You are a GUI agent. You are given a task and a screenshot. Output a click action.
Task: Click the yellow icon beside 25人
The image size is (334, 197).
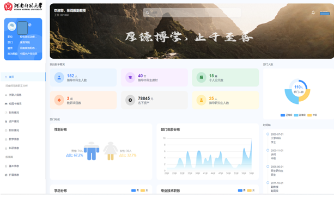pyautogui.click(x=201, y=100)
